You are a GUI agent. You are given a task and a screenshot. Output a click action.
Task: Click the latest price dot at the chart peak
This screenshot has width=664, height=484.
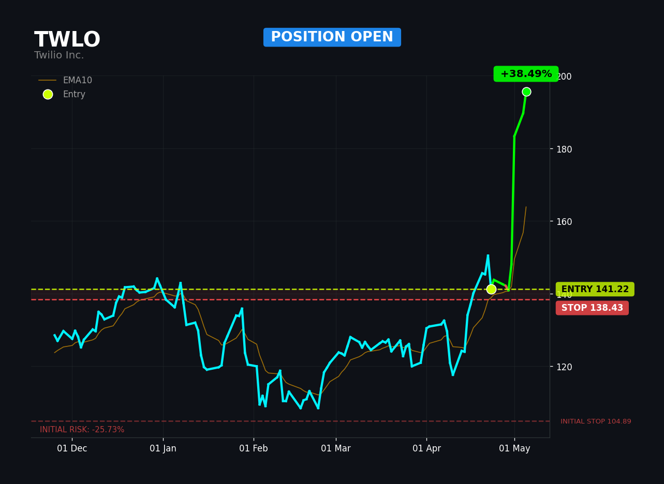526,92
